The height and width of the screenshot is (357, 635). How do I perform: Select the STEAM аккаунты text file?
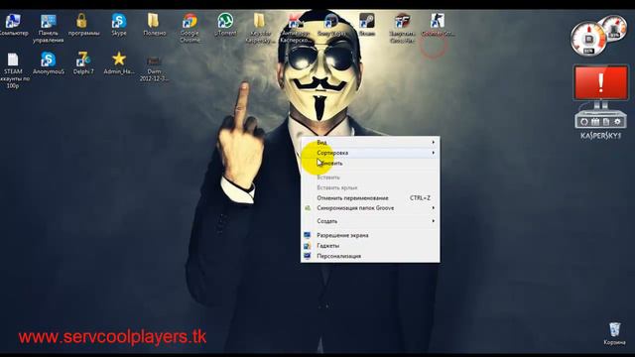click(x=13, y=70)
